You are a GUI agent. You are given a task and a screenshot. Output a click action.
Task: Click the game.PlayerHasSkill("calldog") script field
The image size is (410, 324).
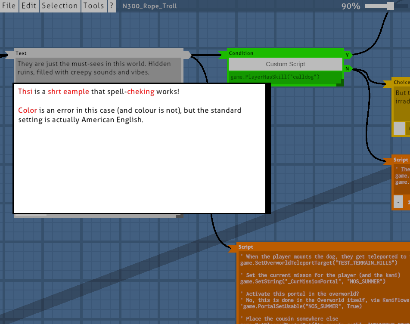[285, 77]
